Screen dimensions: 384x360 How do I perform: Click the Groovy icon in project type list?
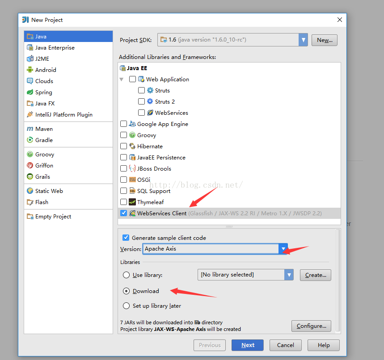(x=30, y=154)
